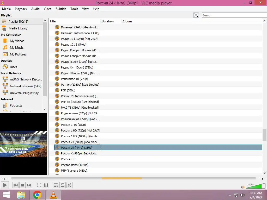Toggle loop repeat mode
Image resolution: width=267 pixels, height=200 pixels.
coord(63,185)
